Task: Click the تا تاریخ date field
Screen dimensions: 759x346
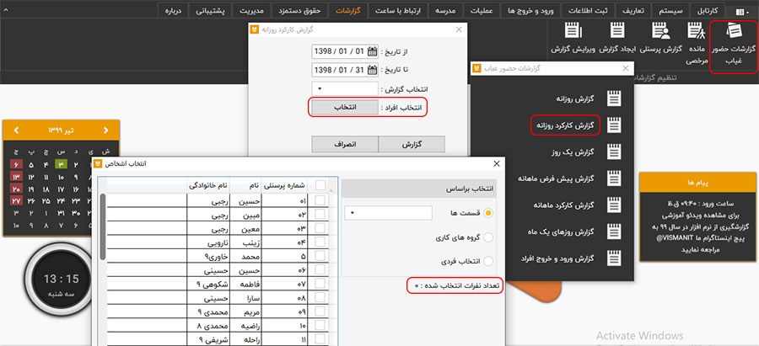Action: click(x=345, y=70)
